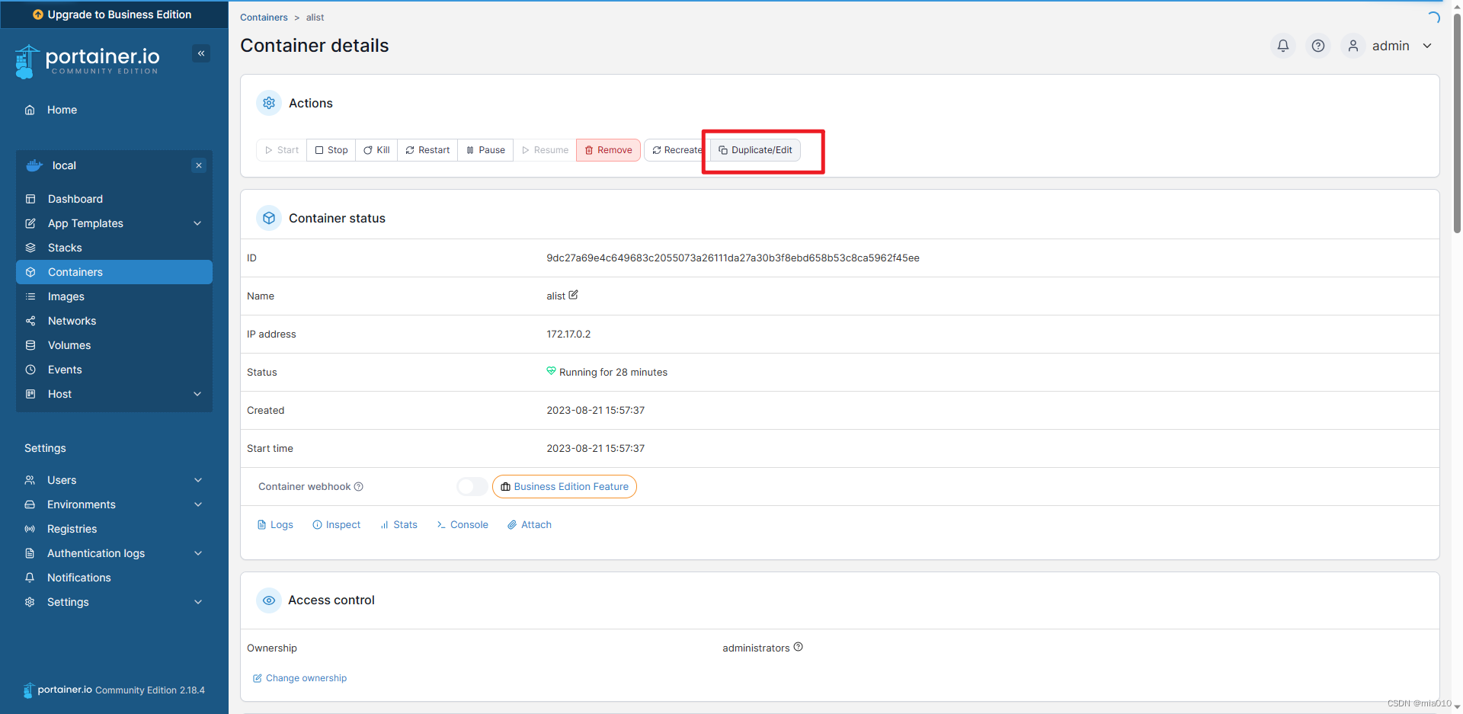Open Registries in the sidebar
Viewport: 1463px width, 714px height.
tap(114, 529)
